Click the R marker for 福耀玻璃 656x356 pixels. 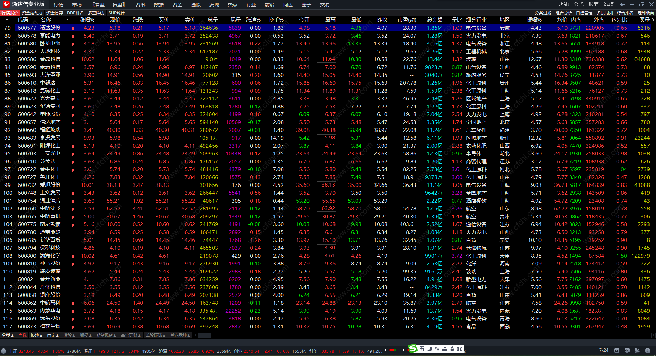pyautogui.click(x=73, y=131)
